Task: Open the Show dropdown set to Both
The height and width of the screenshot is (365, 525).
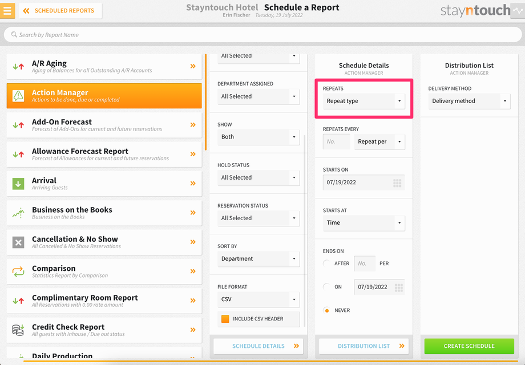Action: click(x=259, y=137)
